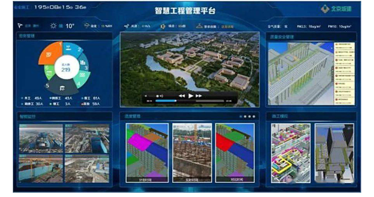Click the humidity umbrella icon
The image size is (374, 197).
click(x=87, y=26)
